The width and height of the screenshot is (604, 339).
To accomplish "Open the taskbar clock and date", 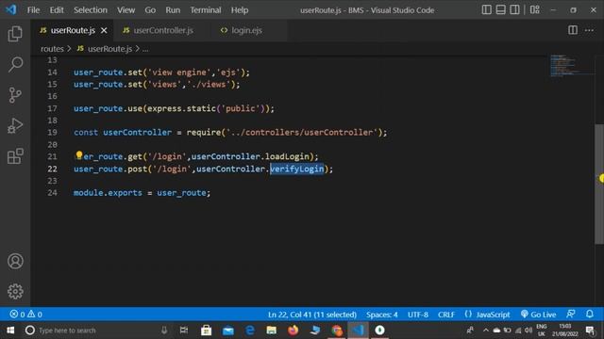I will 565,331.
